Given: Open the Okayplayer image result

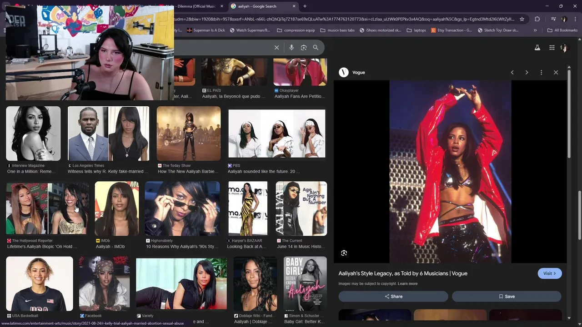Looking at the screenshot, I should click(300, 73).
